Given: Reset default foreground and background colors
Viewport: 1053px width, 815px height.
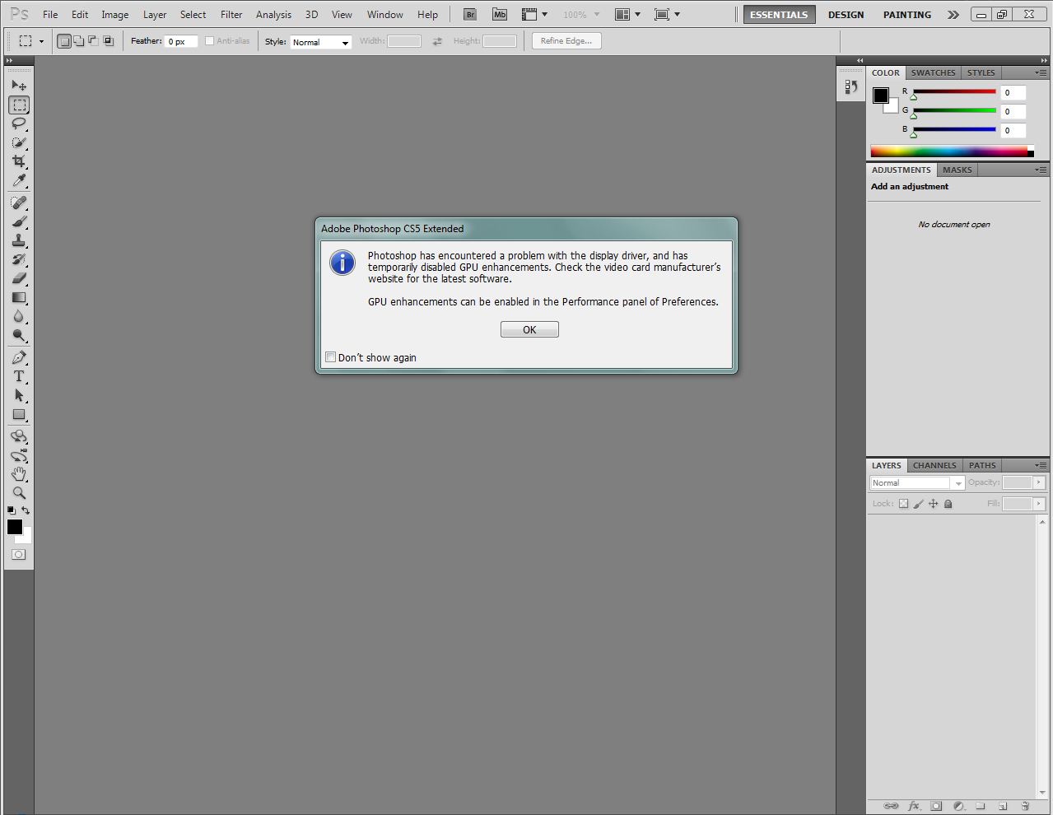Looking at the screenshot, I should [x=12, y=510].
